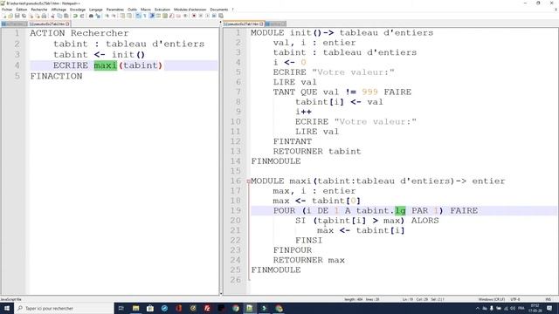Screen dimensions: 559x314
Task: Click 'FINTANT' on line 12
Action: [x=293, y=141]
